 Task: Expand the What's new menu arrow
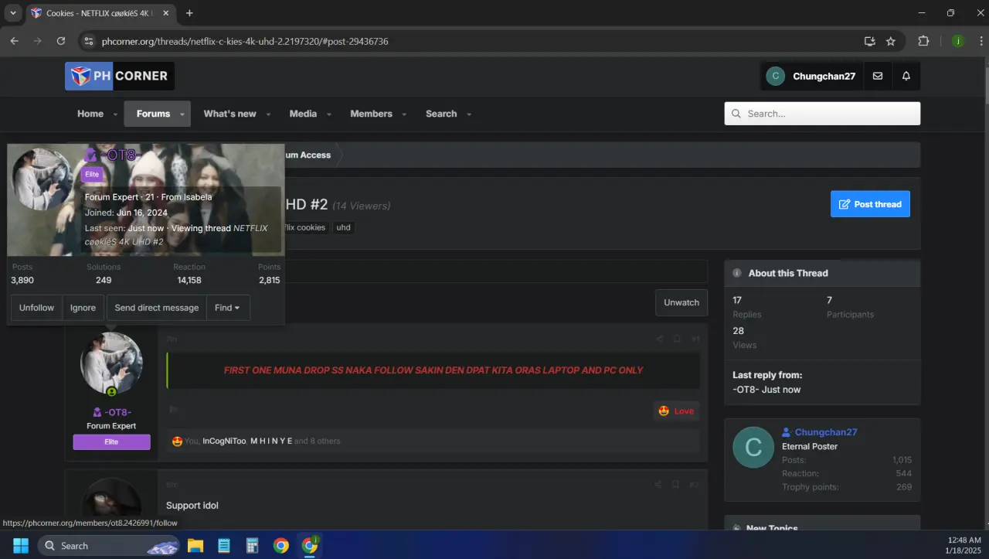[x=268, y=114]
